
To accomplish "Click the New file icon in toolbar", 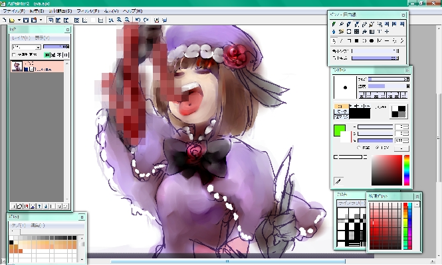I will coord(5,20).
